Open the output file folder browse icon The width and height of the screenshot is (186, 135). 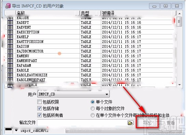(x=131, y=123)
